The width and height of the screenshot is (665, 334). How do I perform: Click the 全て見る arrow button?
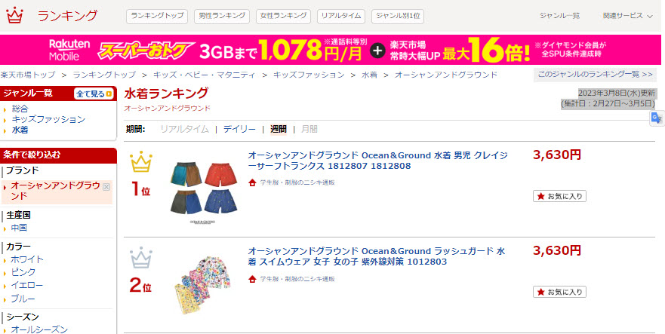94,93
